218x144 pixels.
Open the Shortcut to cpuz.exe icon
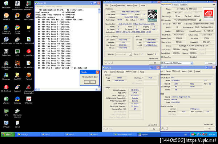point(17,113)
